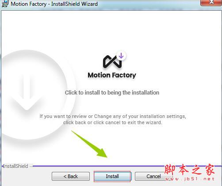Click the bold Motion Factory wordmark
Image resolution: width=222 pixels, height=186 pixels.
coord(112,75)
